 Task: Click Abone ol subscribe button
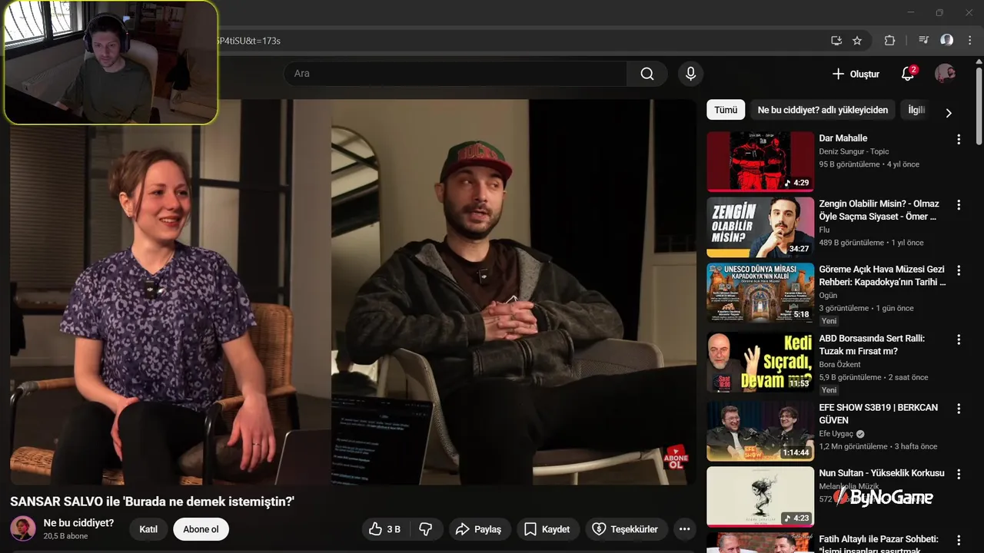[x=201, y=529]
